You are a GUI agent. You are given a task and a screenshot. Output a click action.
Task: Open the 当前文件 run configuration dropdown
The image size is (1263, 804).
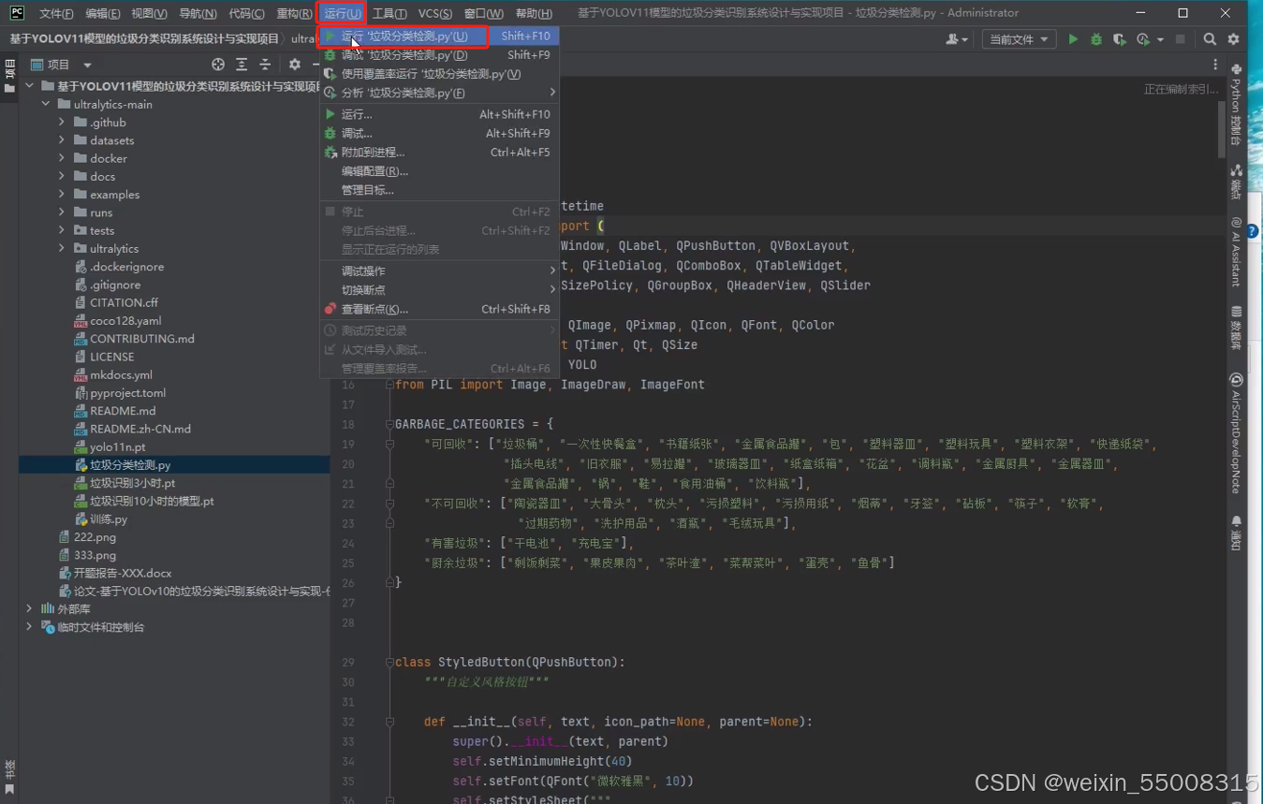(x=1019, y=39)
